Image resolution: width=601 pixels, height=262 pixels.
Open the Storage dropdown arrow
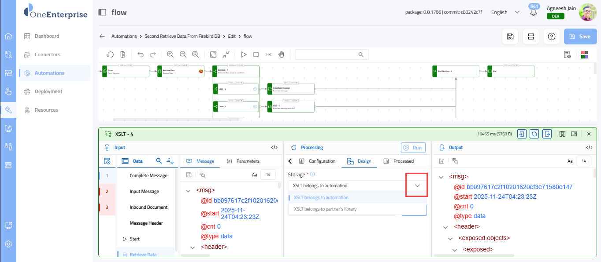[x=417, y=186]
